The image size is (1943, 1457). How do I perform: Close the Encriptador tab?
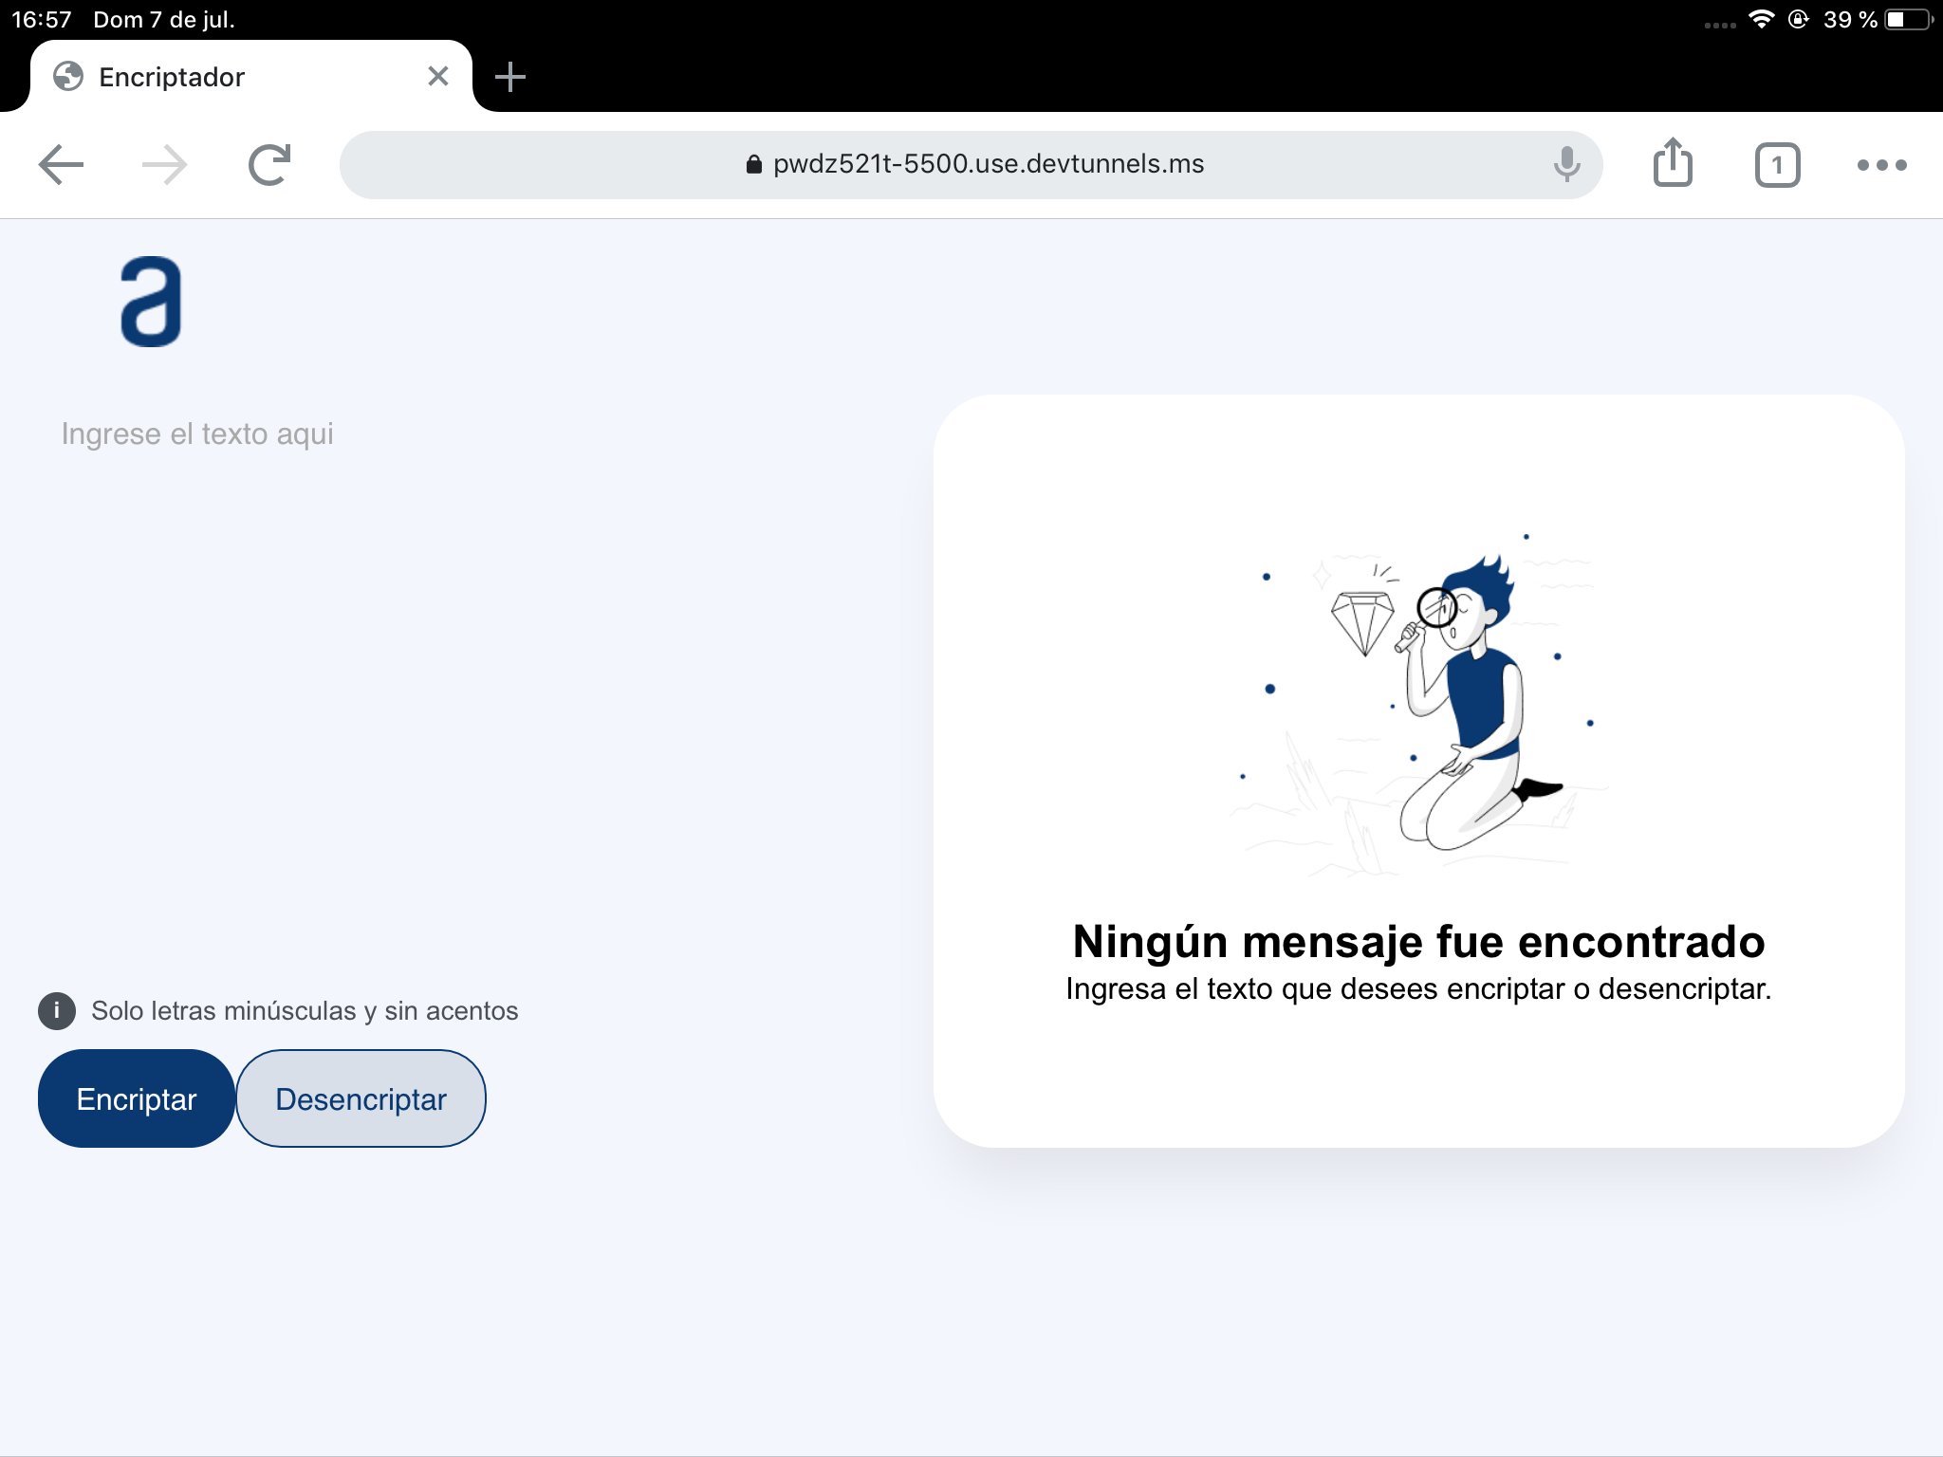(437, 76)
